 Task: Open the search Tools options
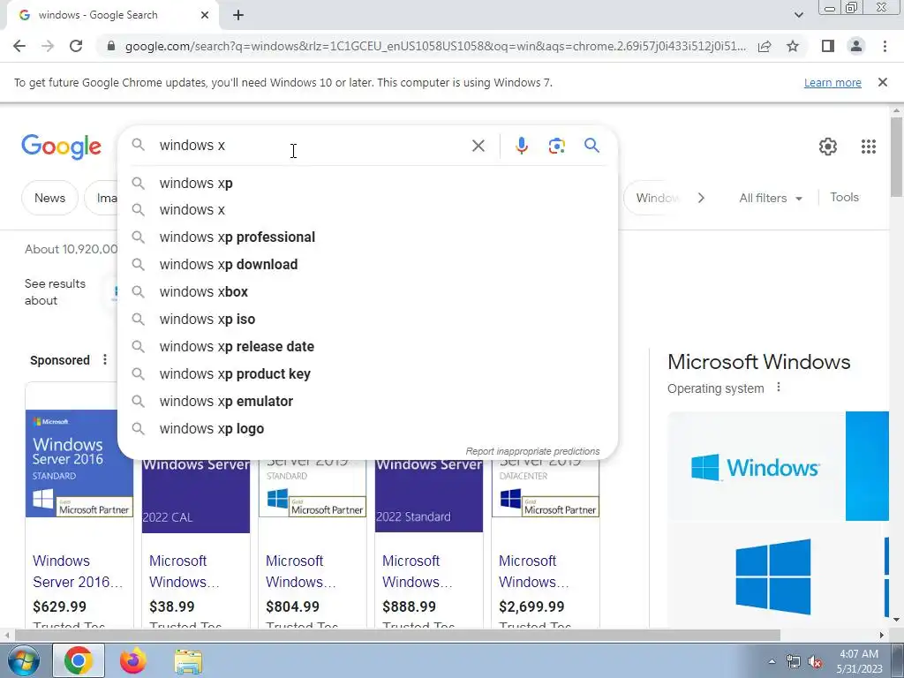844,197
